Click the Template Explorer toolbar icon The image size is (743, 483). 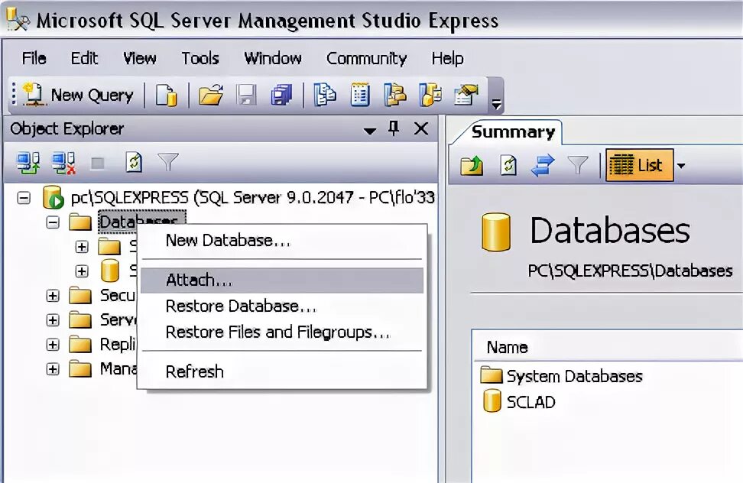(x=430, y=95)
